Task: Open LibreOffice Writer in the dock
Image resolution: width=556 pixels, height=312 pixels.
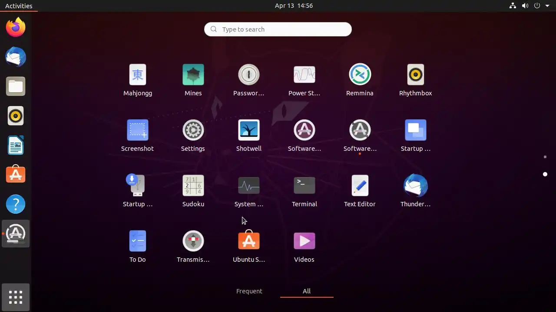Action: 16,145
